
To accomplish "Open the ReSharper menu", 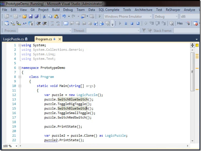I will click(x=173, y=10).
